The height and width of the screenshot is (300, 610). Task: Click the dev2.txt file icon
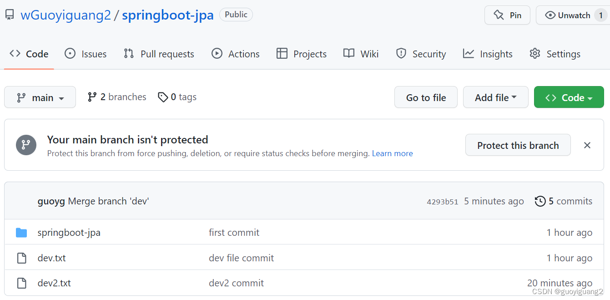point(21,283)
